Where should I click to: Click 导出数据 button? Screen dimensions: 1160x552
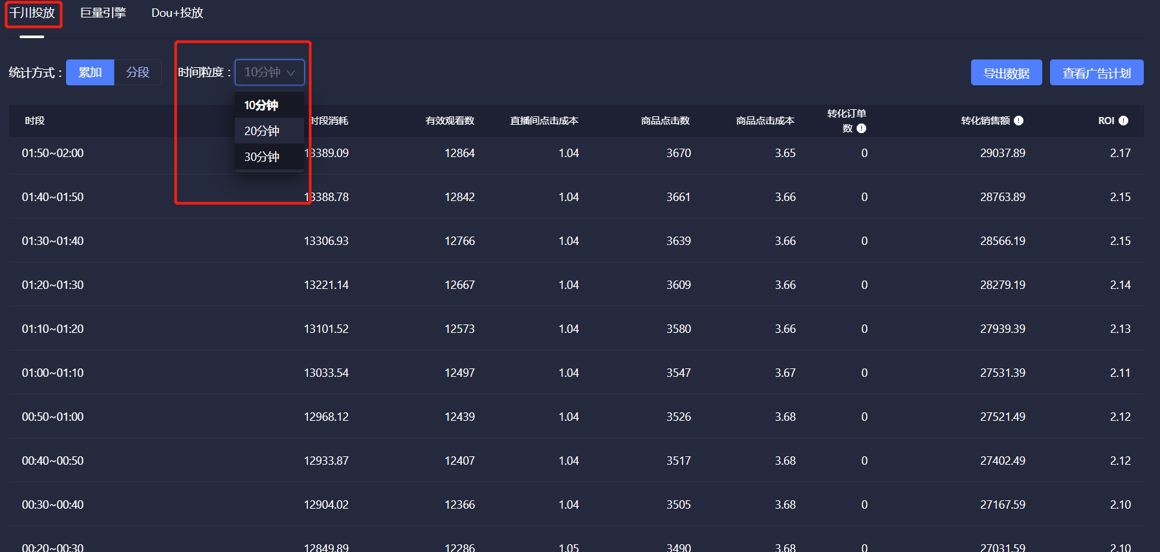[1006, 73]
